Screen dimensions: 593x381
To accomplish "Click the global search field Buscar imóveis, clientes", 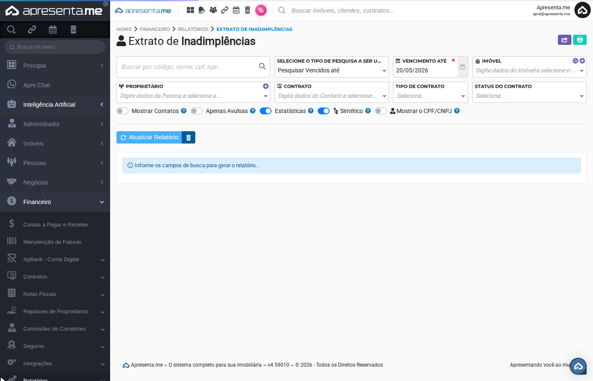I will coord(343,11).
